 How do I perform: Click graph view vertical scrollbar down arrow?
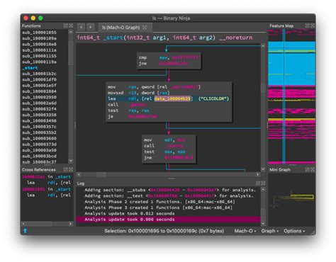263,169
